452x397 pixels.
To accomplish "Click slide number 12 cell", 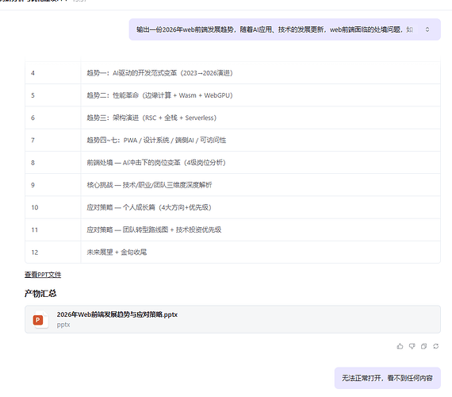I will tap(53, 252).
